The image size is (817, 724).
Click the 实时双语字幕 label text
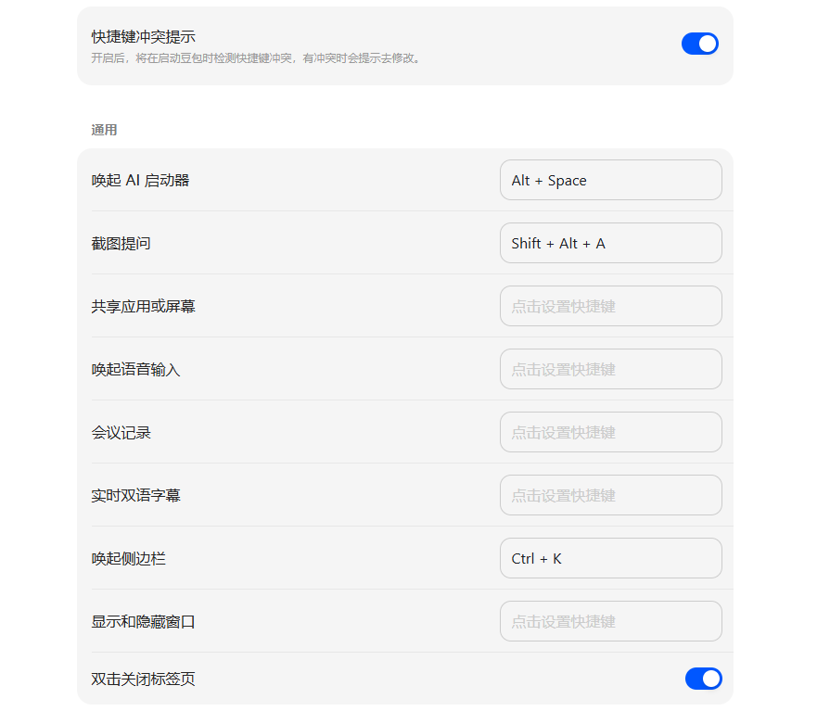(135, 495)
